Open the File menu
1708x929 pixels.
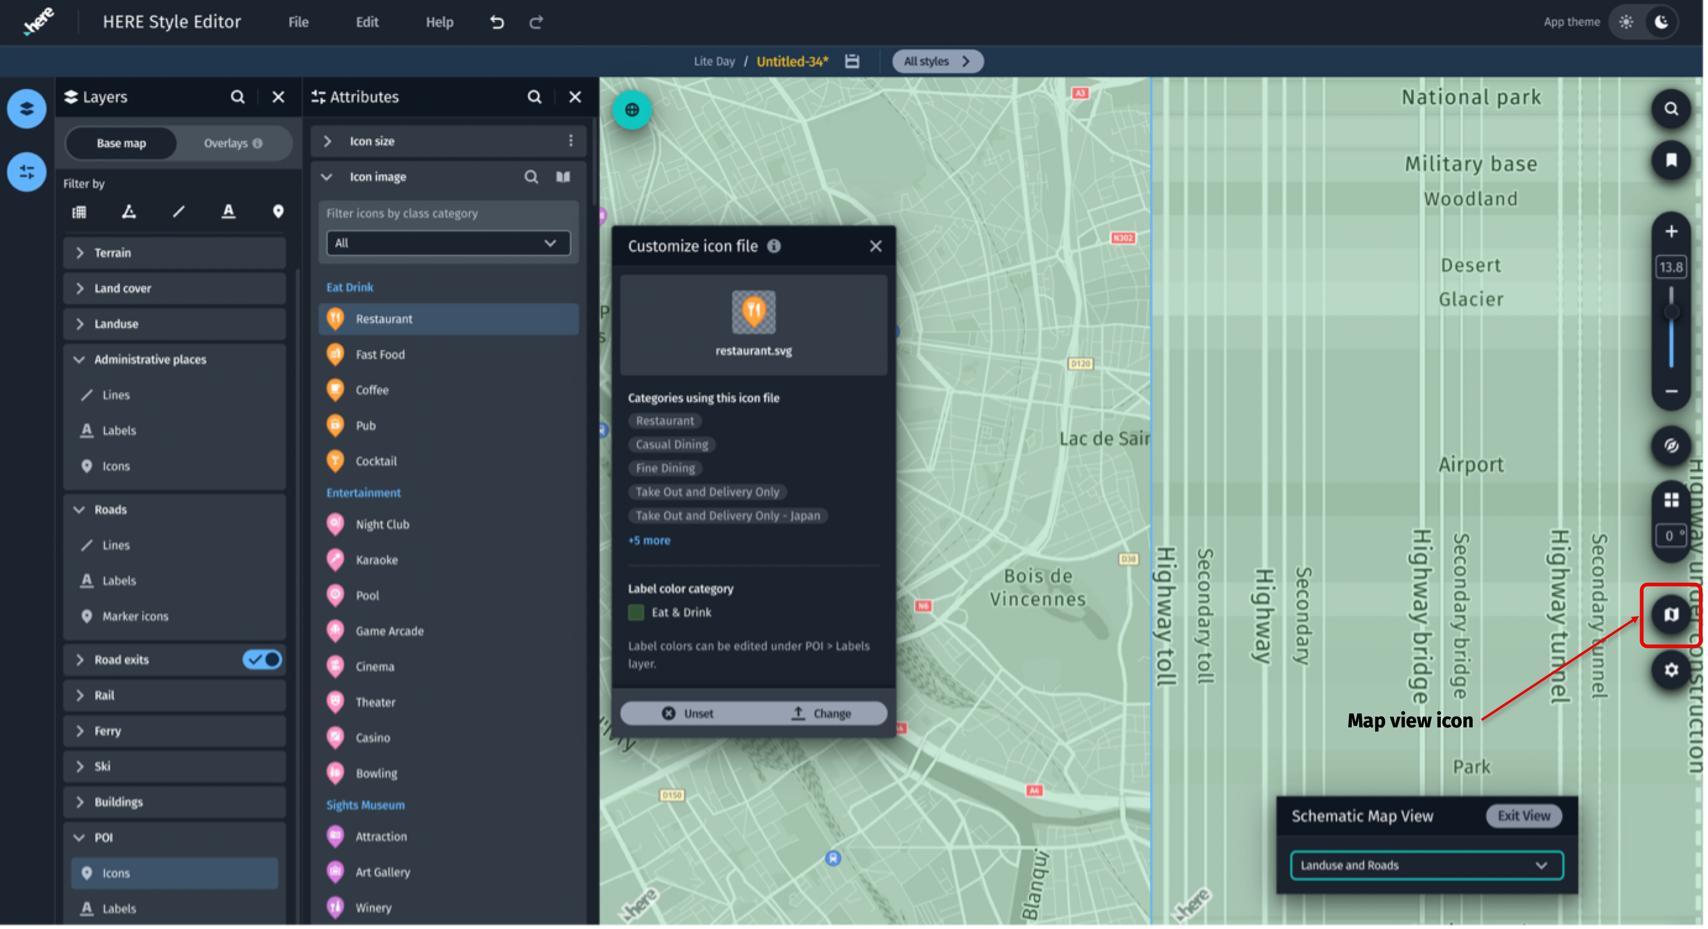click(x=298, y=23)
